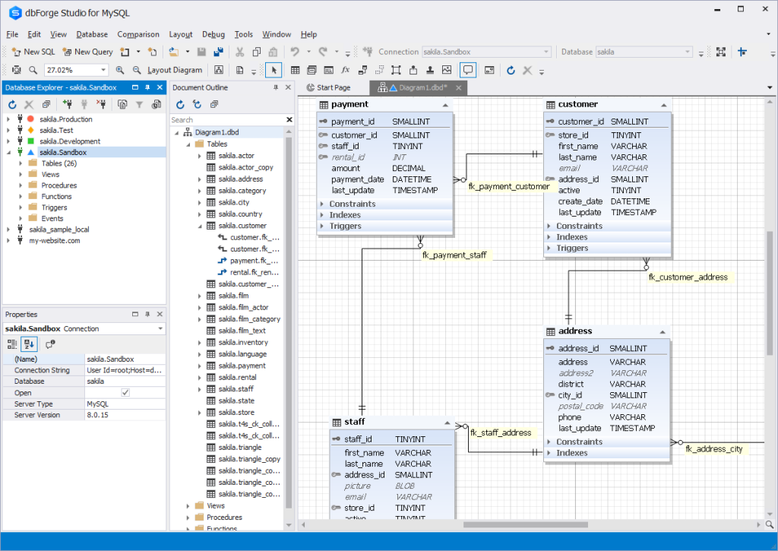
Task: Click the New SQL toolbar button
Action: pos(33,52)
